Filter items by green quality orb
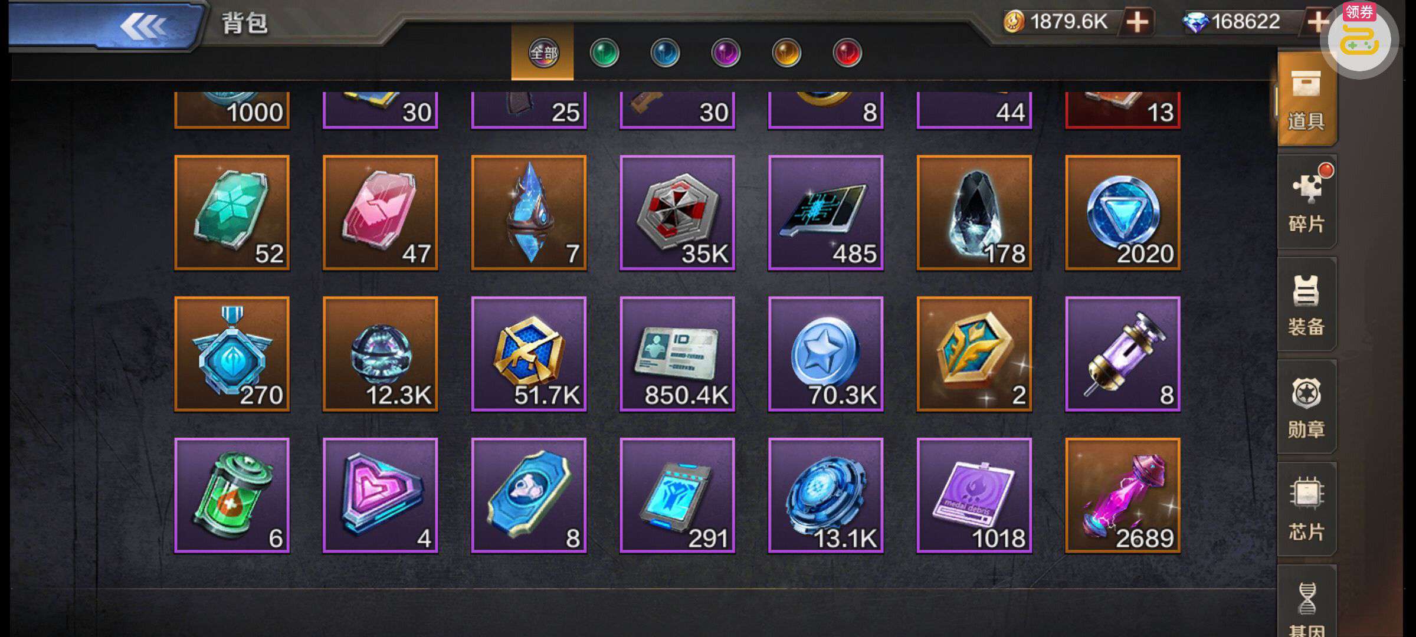 click(x=604, y=53)
